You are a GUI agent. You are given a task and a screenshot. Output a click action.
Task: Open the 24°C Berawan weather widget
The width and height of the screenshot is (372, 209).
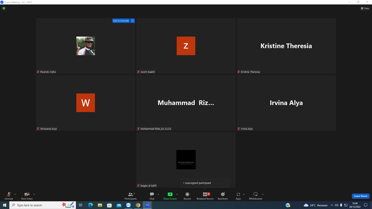pos(316,205)
